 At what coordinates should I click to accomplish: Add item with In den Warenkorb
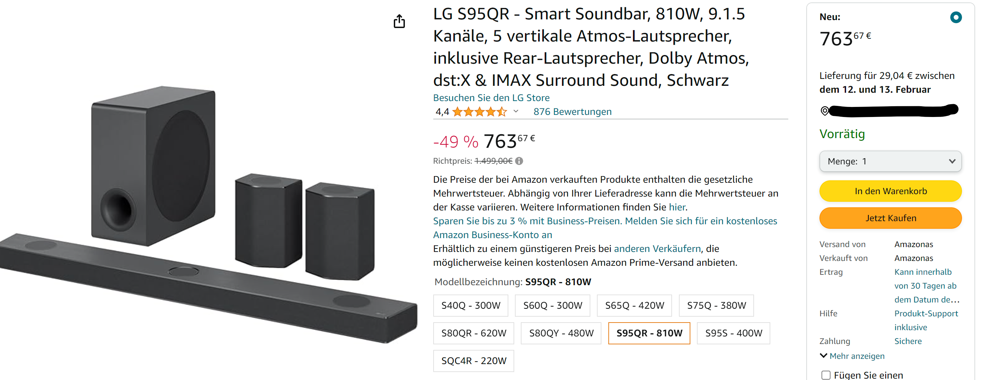pyautogui.click(x=890, y=191)
